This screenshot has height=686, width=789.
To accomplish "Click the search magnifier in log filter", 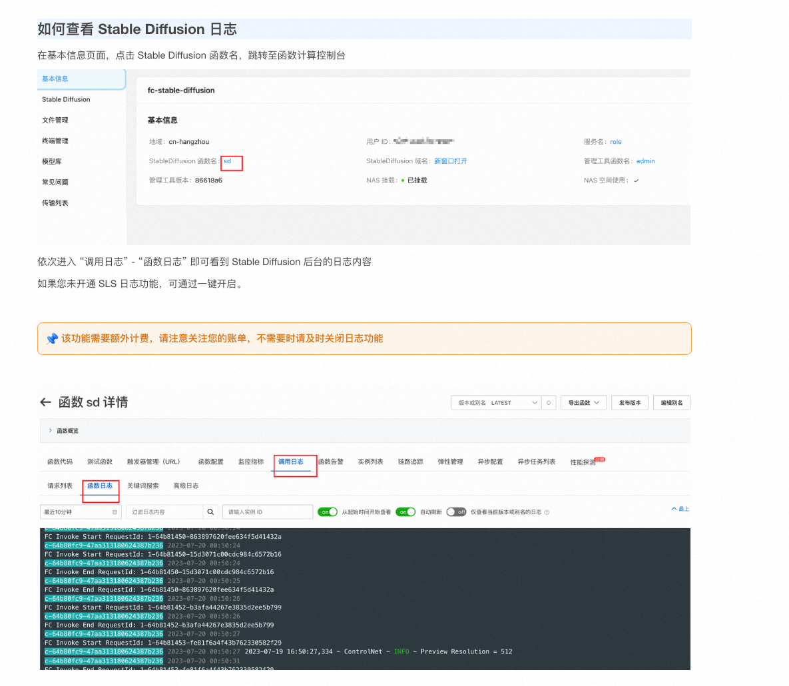I will point(210,512).
